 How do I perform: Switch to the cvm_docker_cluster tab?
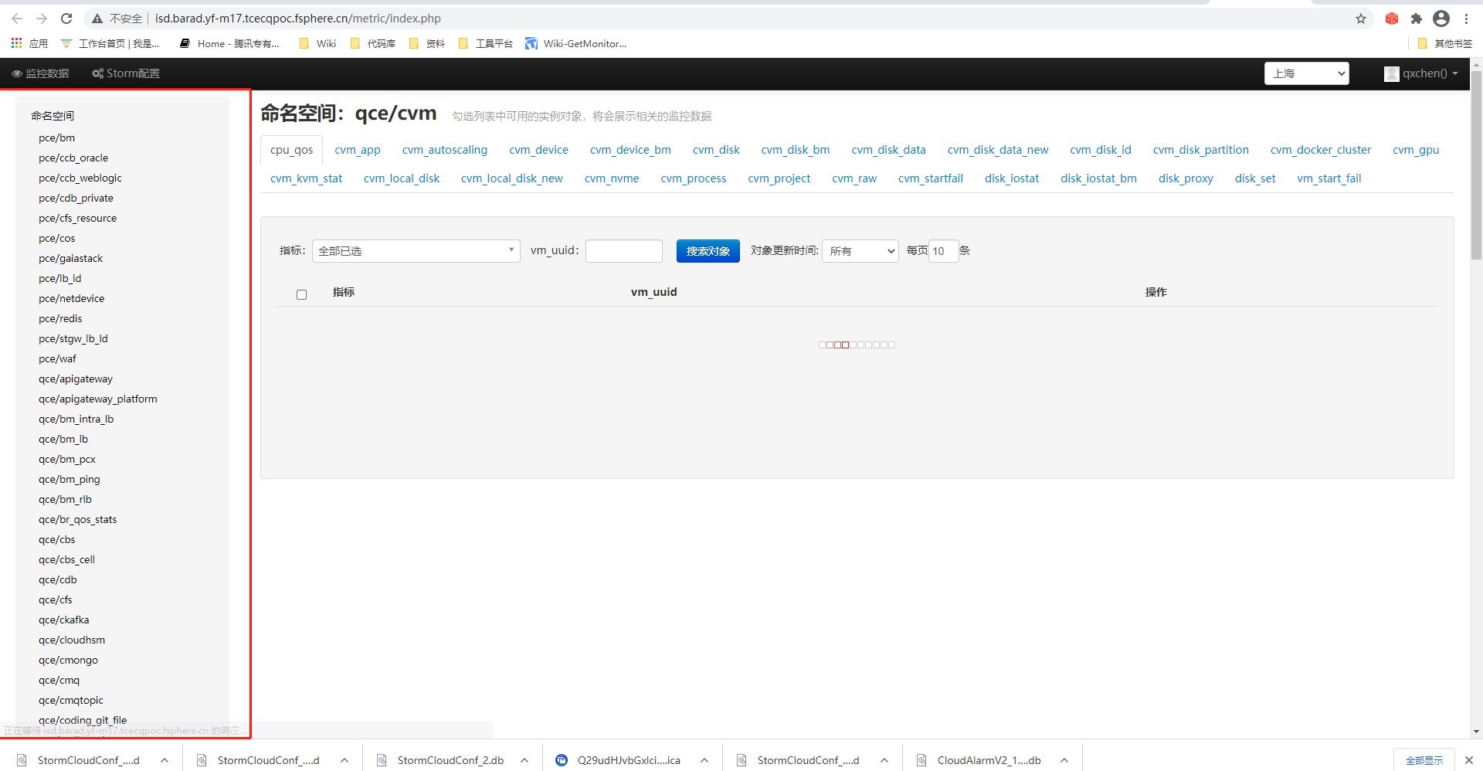click(1321, 150)
